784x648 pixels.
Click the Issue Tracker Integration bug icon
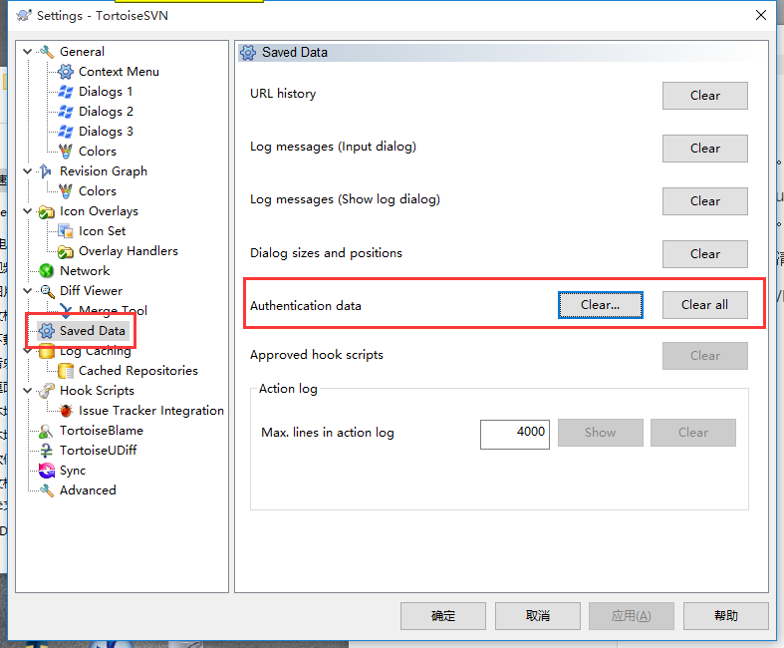pyautogui.click(x=66, y=411)
